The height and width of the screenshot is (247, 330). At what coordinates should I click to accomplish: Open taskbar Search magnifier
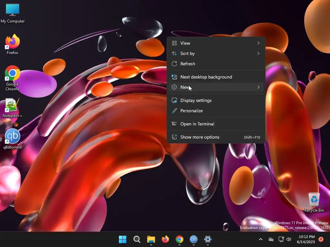pyautogui.click(x=137, y=239)
